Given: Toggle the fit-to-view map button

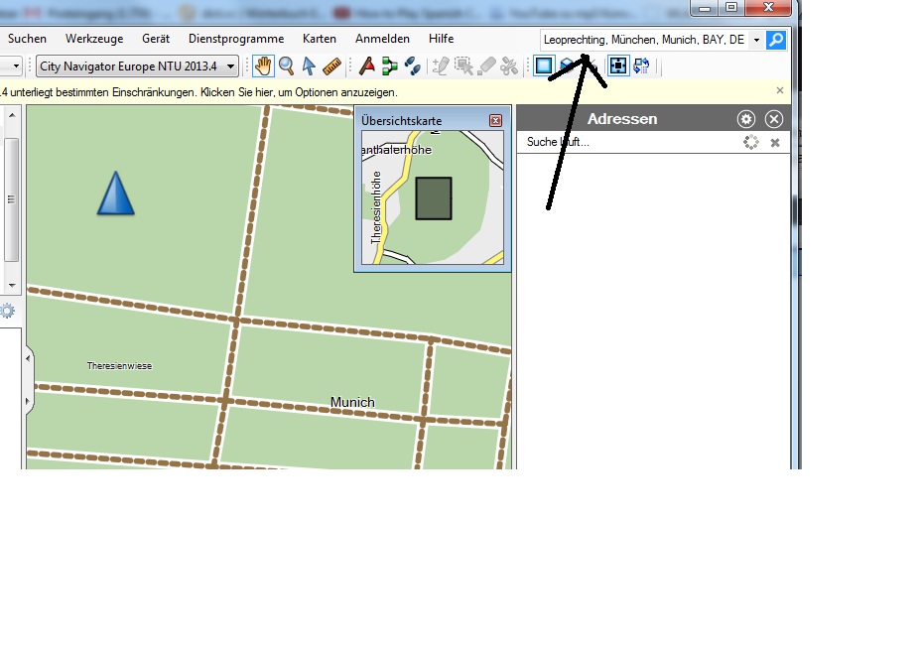Looking at the screenshot, I should (x=618, y=66).
